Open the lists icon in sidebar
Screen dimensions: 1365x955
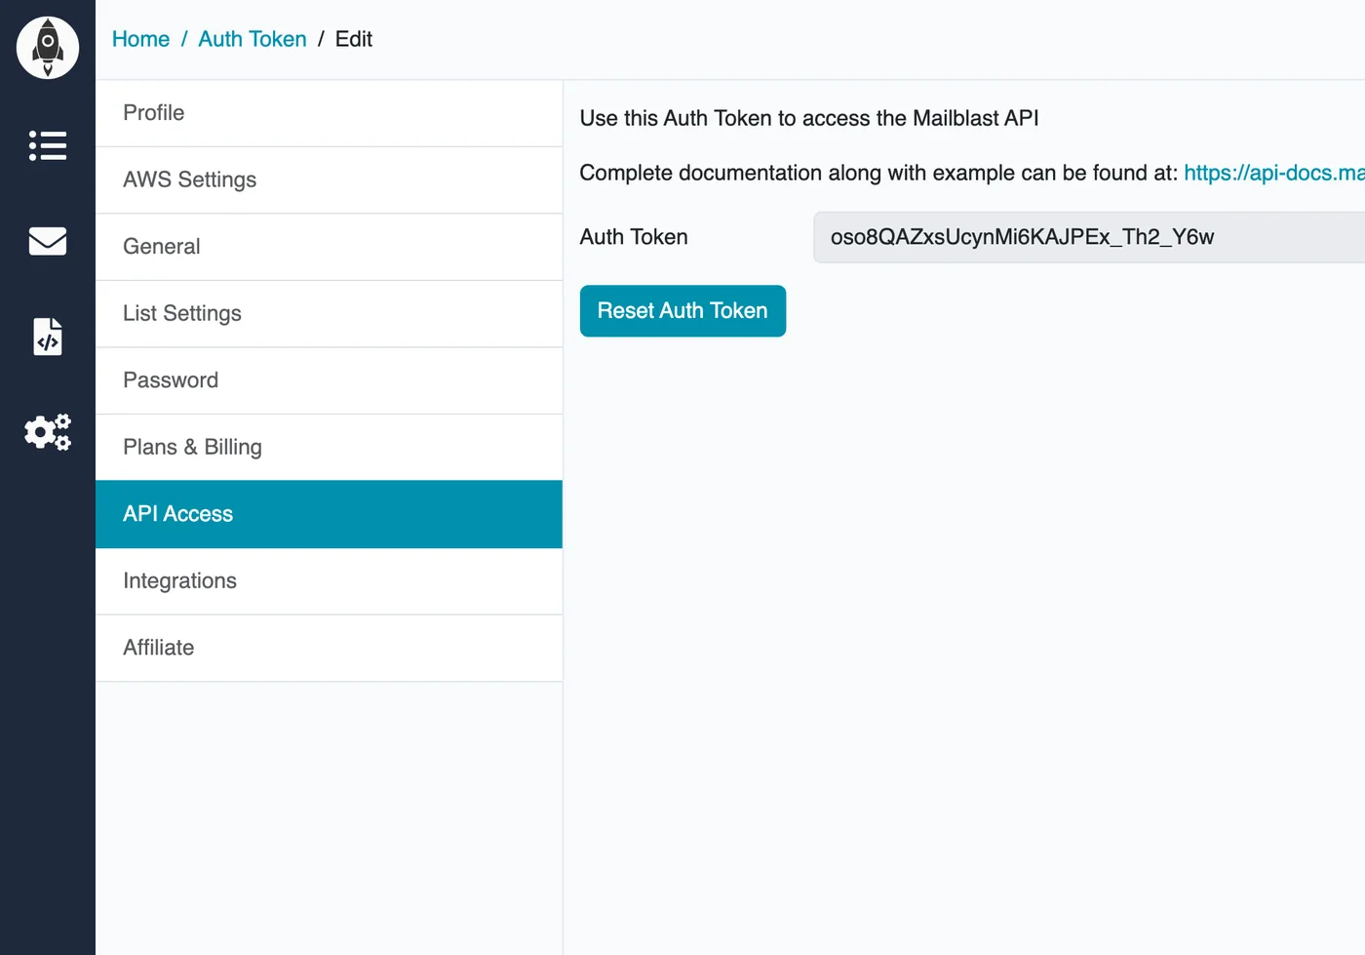[x=48, y=145]
